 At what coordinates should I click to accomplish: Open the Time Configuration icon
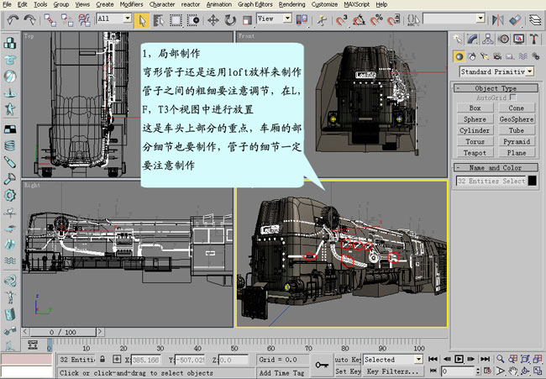[x=488, y=371]
